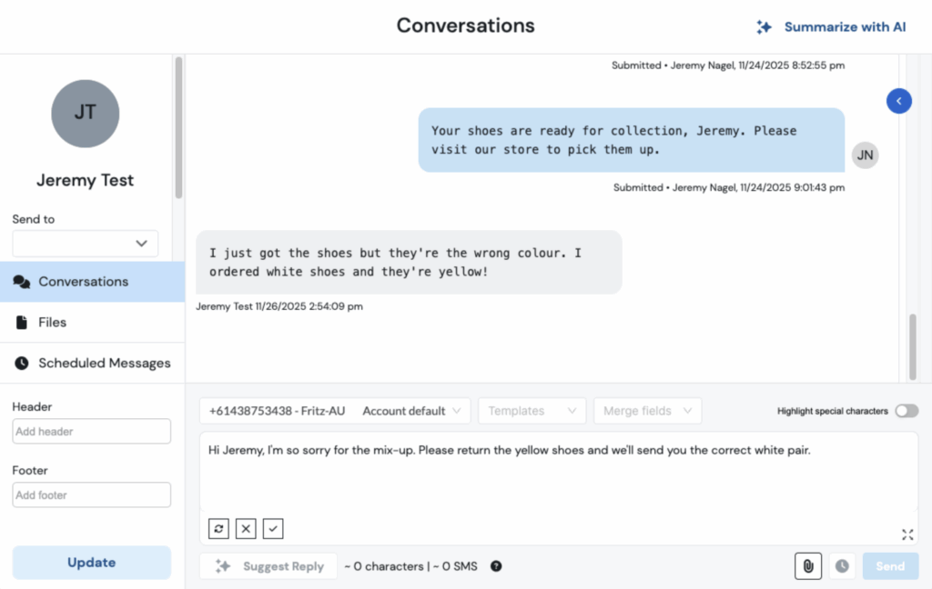The width and height of the screenshot is (932, 589).
Task: Expand the Templates dropdown
Action: point(532,411)
